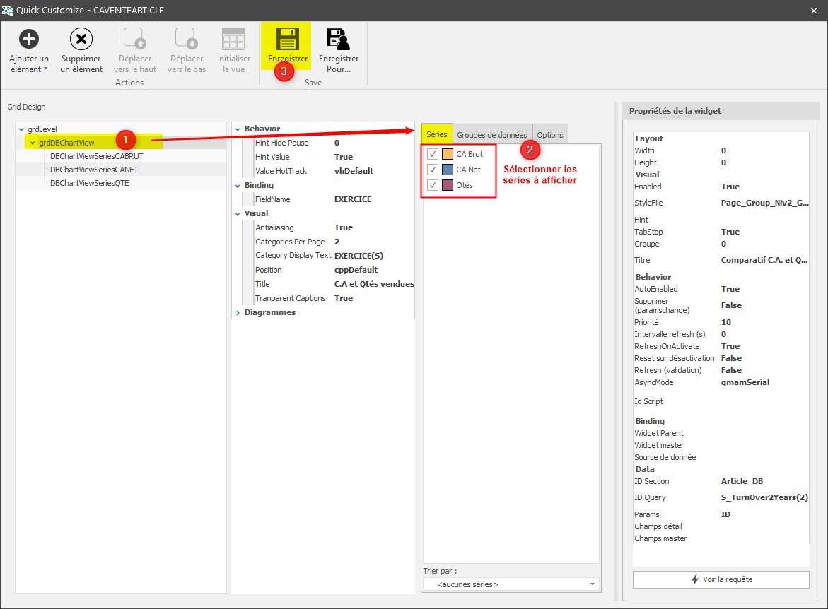Toggle the CA Net series checkbox
The width and height of the screenshot is (828, 609).
click(x=433, y=170)
